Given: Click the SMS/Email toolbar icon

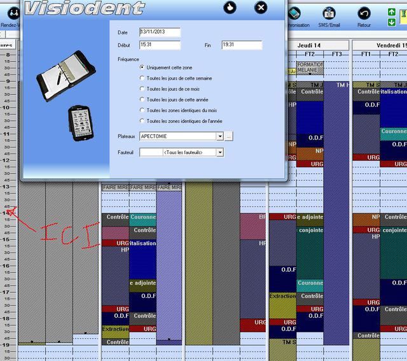Looking at the screenshot, I should click(329, 14).
